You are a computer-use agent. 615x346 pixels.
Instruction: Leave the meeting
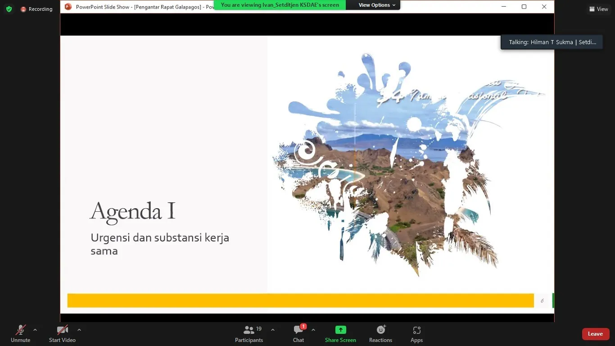[x=595, y=334]
